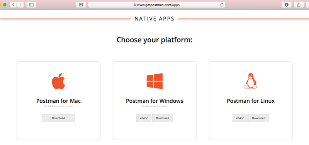Click the Linux penguin icon
This screenshot has height=145, width=309.
[251, 81]
